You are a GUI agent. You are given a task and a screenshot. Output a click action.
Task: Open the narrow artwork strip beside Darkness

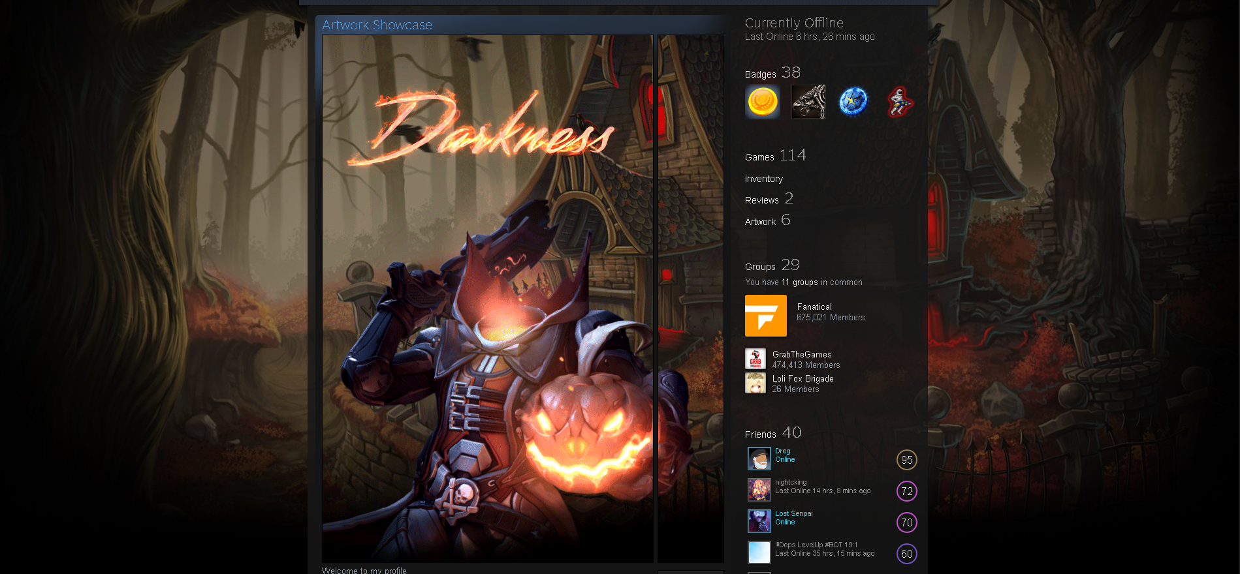pos(691,299)
